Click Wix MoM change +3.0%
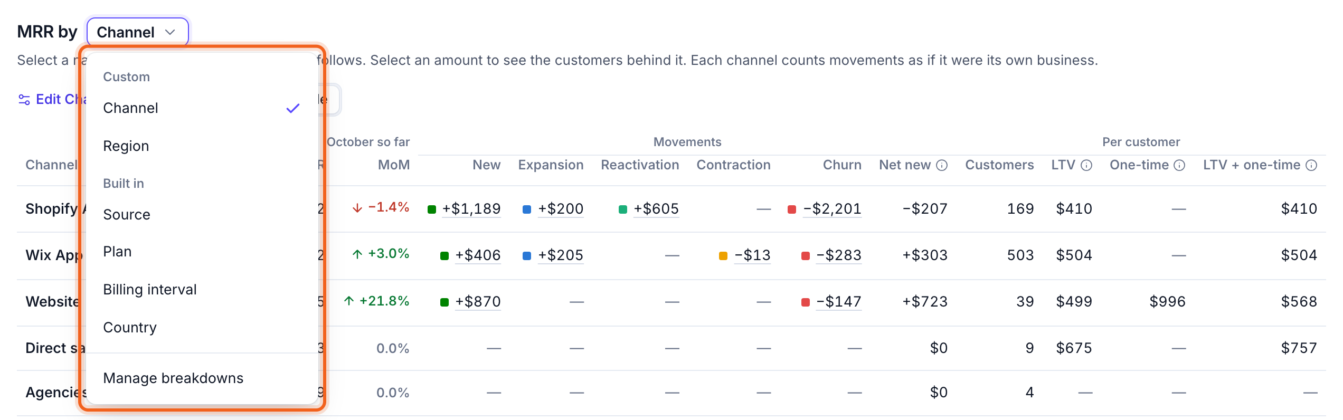 point(381,254)
